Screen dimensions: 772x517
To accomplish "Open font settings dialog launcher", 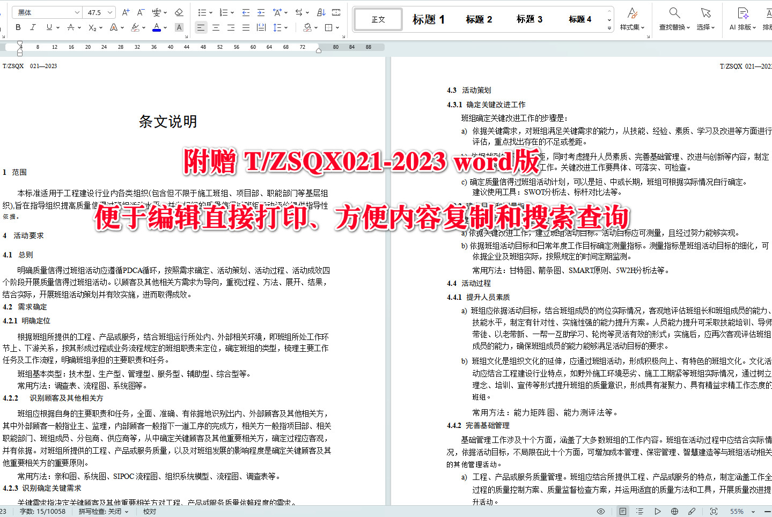I will (x=186, y=36).
